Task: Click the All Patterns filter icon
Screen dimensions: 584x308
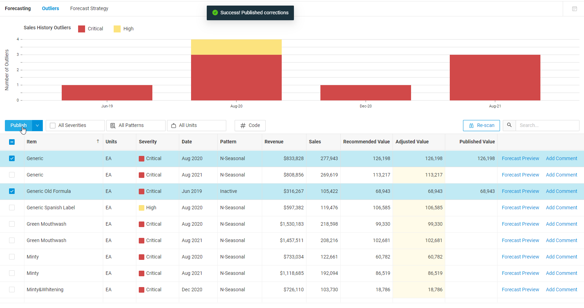Action: [x=113, y=126]
